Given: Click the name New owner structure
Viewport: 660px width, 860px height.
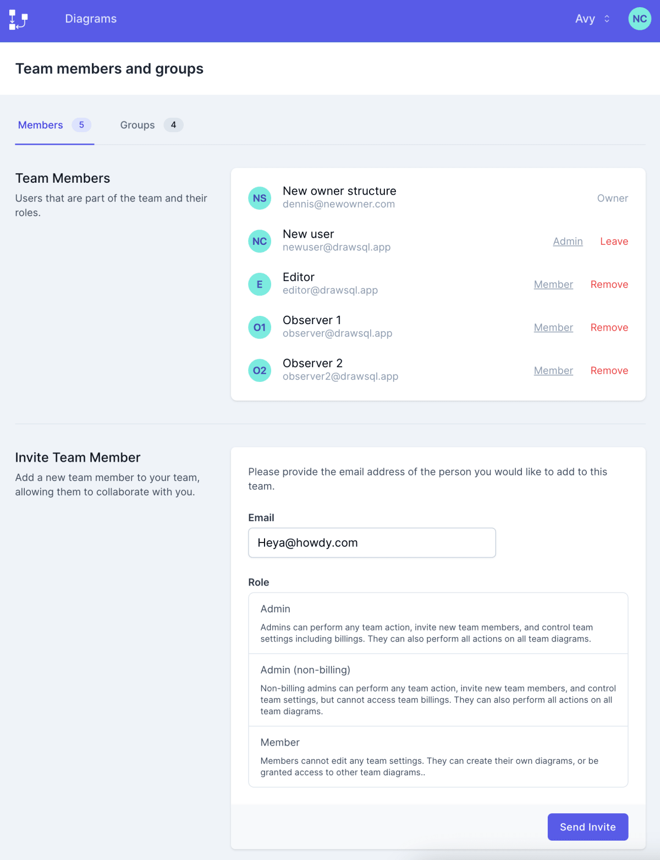Looking at the screenshot, I should [339, 191].
